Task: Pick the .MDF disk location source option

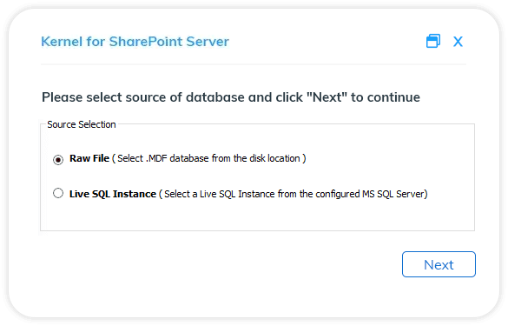Action: (x=58, y=159)
